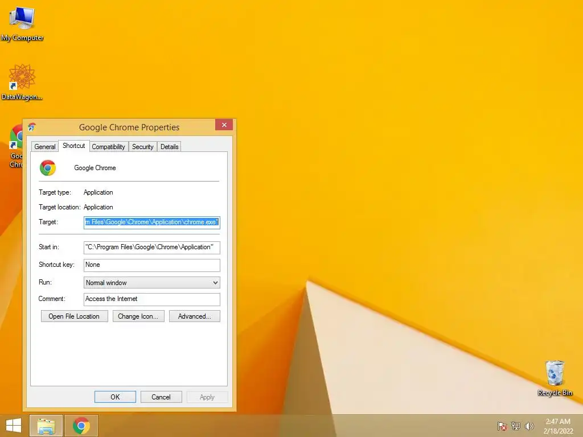The image size is (583, 437).
Task: Cancel the Properties dialog
Action: [161, 397]
